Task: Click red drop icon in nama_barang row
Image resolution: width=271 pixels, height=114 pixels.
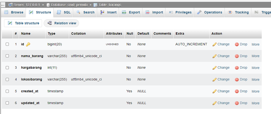Action: pyautogui.click(x=237, y=56)
